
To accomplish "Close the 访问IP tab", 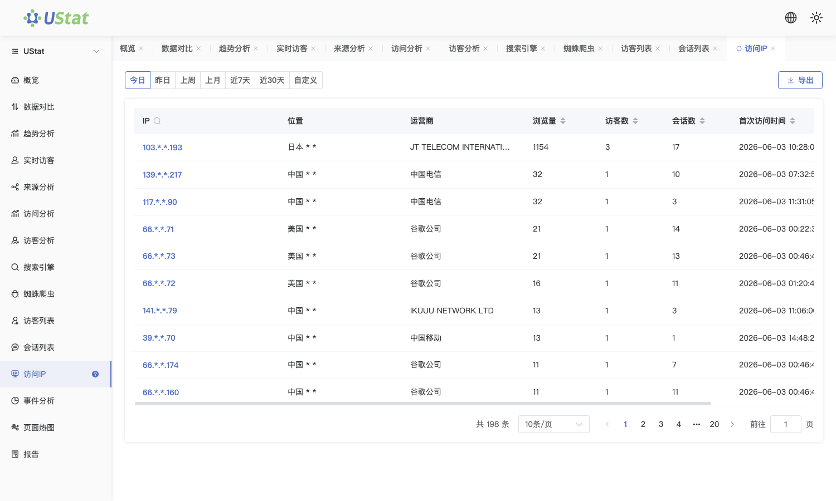I will 773,48.
